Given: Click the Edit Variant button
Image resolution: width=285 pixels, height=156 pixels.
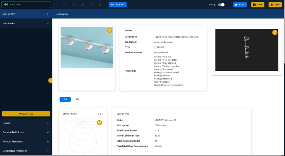Looking at the screenshot, I should (x=117, y=5).
